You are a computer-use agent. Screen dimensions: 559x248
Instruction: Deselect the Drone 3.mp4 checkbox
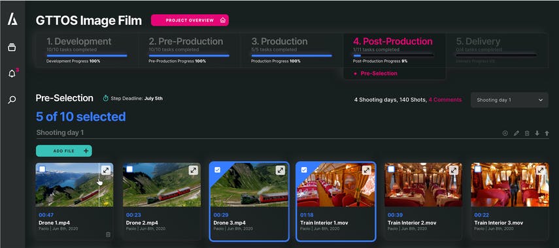217,170
